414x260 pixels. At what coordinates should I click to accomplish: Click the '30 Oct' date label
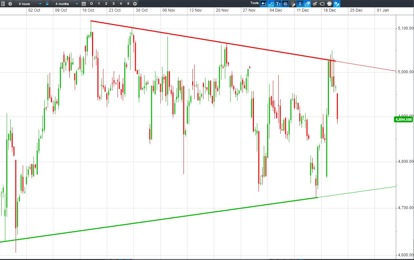point(141,10)
